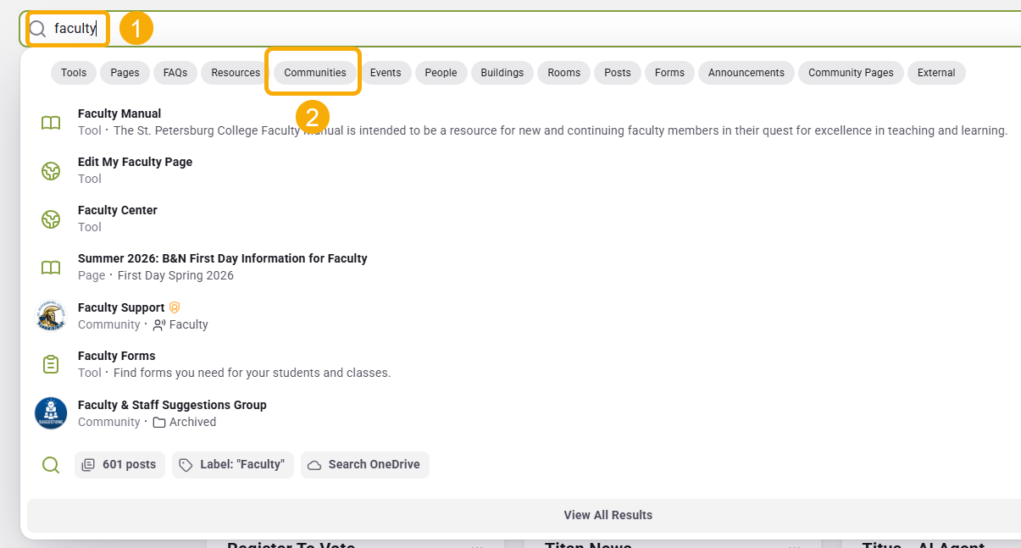Select the Communities filter chip
The height and width of the screenshot is (548, 1021).
click(315, 73)
